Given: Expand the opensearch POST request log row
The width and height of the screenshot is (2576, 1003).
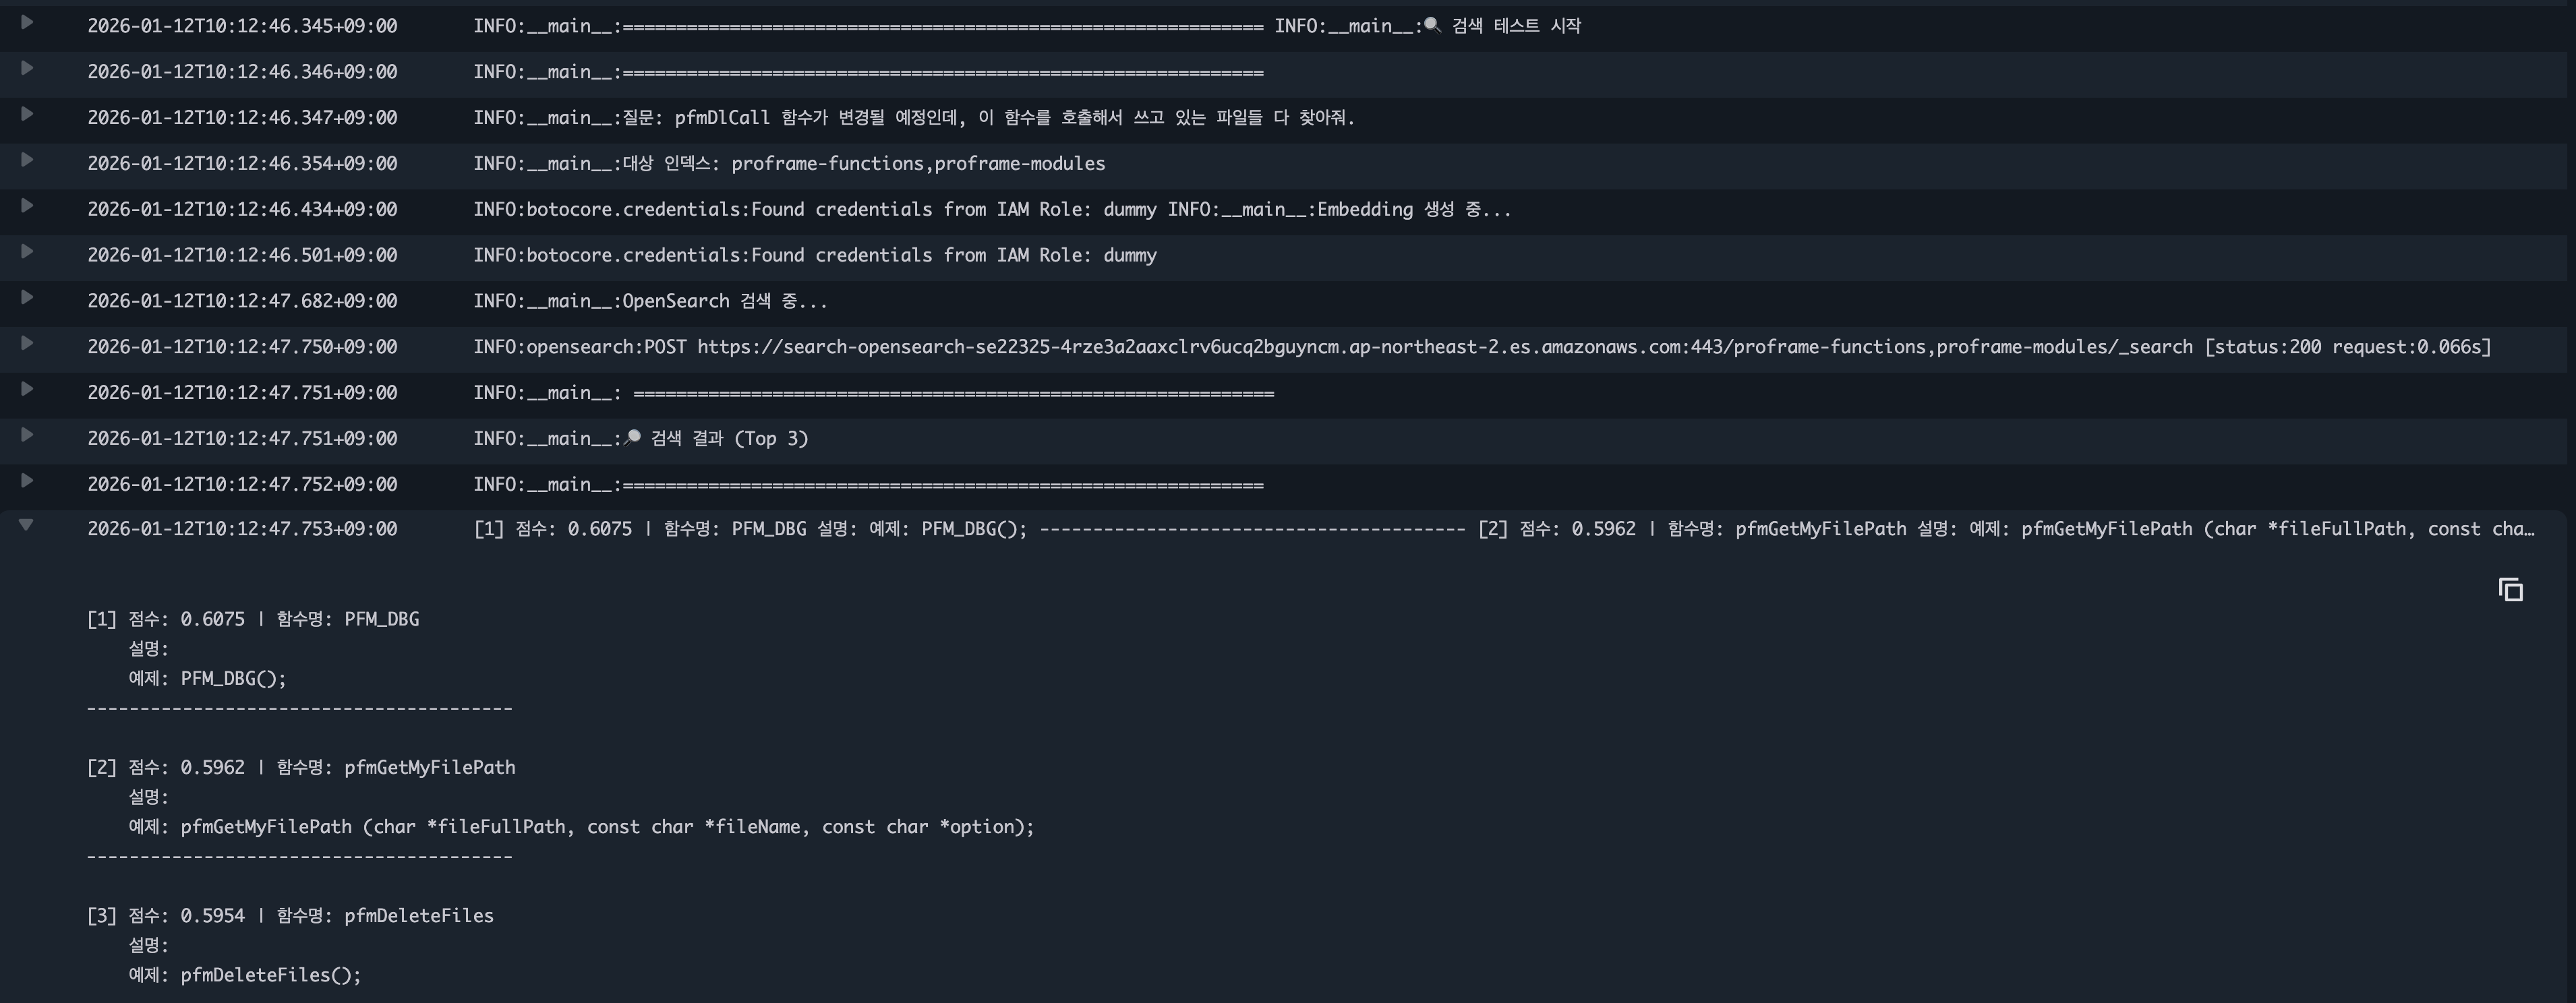Looking at the screenshot, I should [x=27, y=343].
